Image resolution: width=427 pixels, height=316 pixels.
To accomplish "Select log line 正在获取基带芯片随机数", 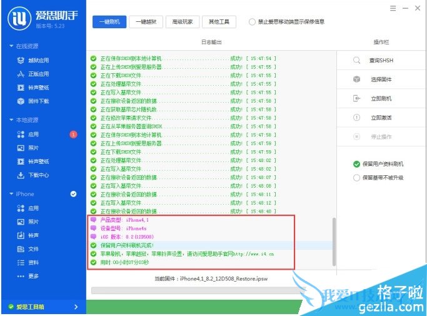I will pos(129,110).
